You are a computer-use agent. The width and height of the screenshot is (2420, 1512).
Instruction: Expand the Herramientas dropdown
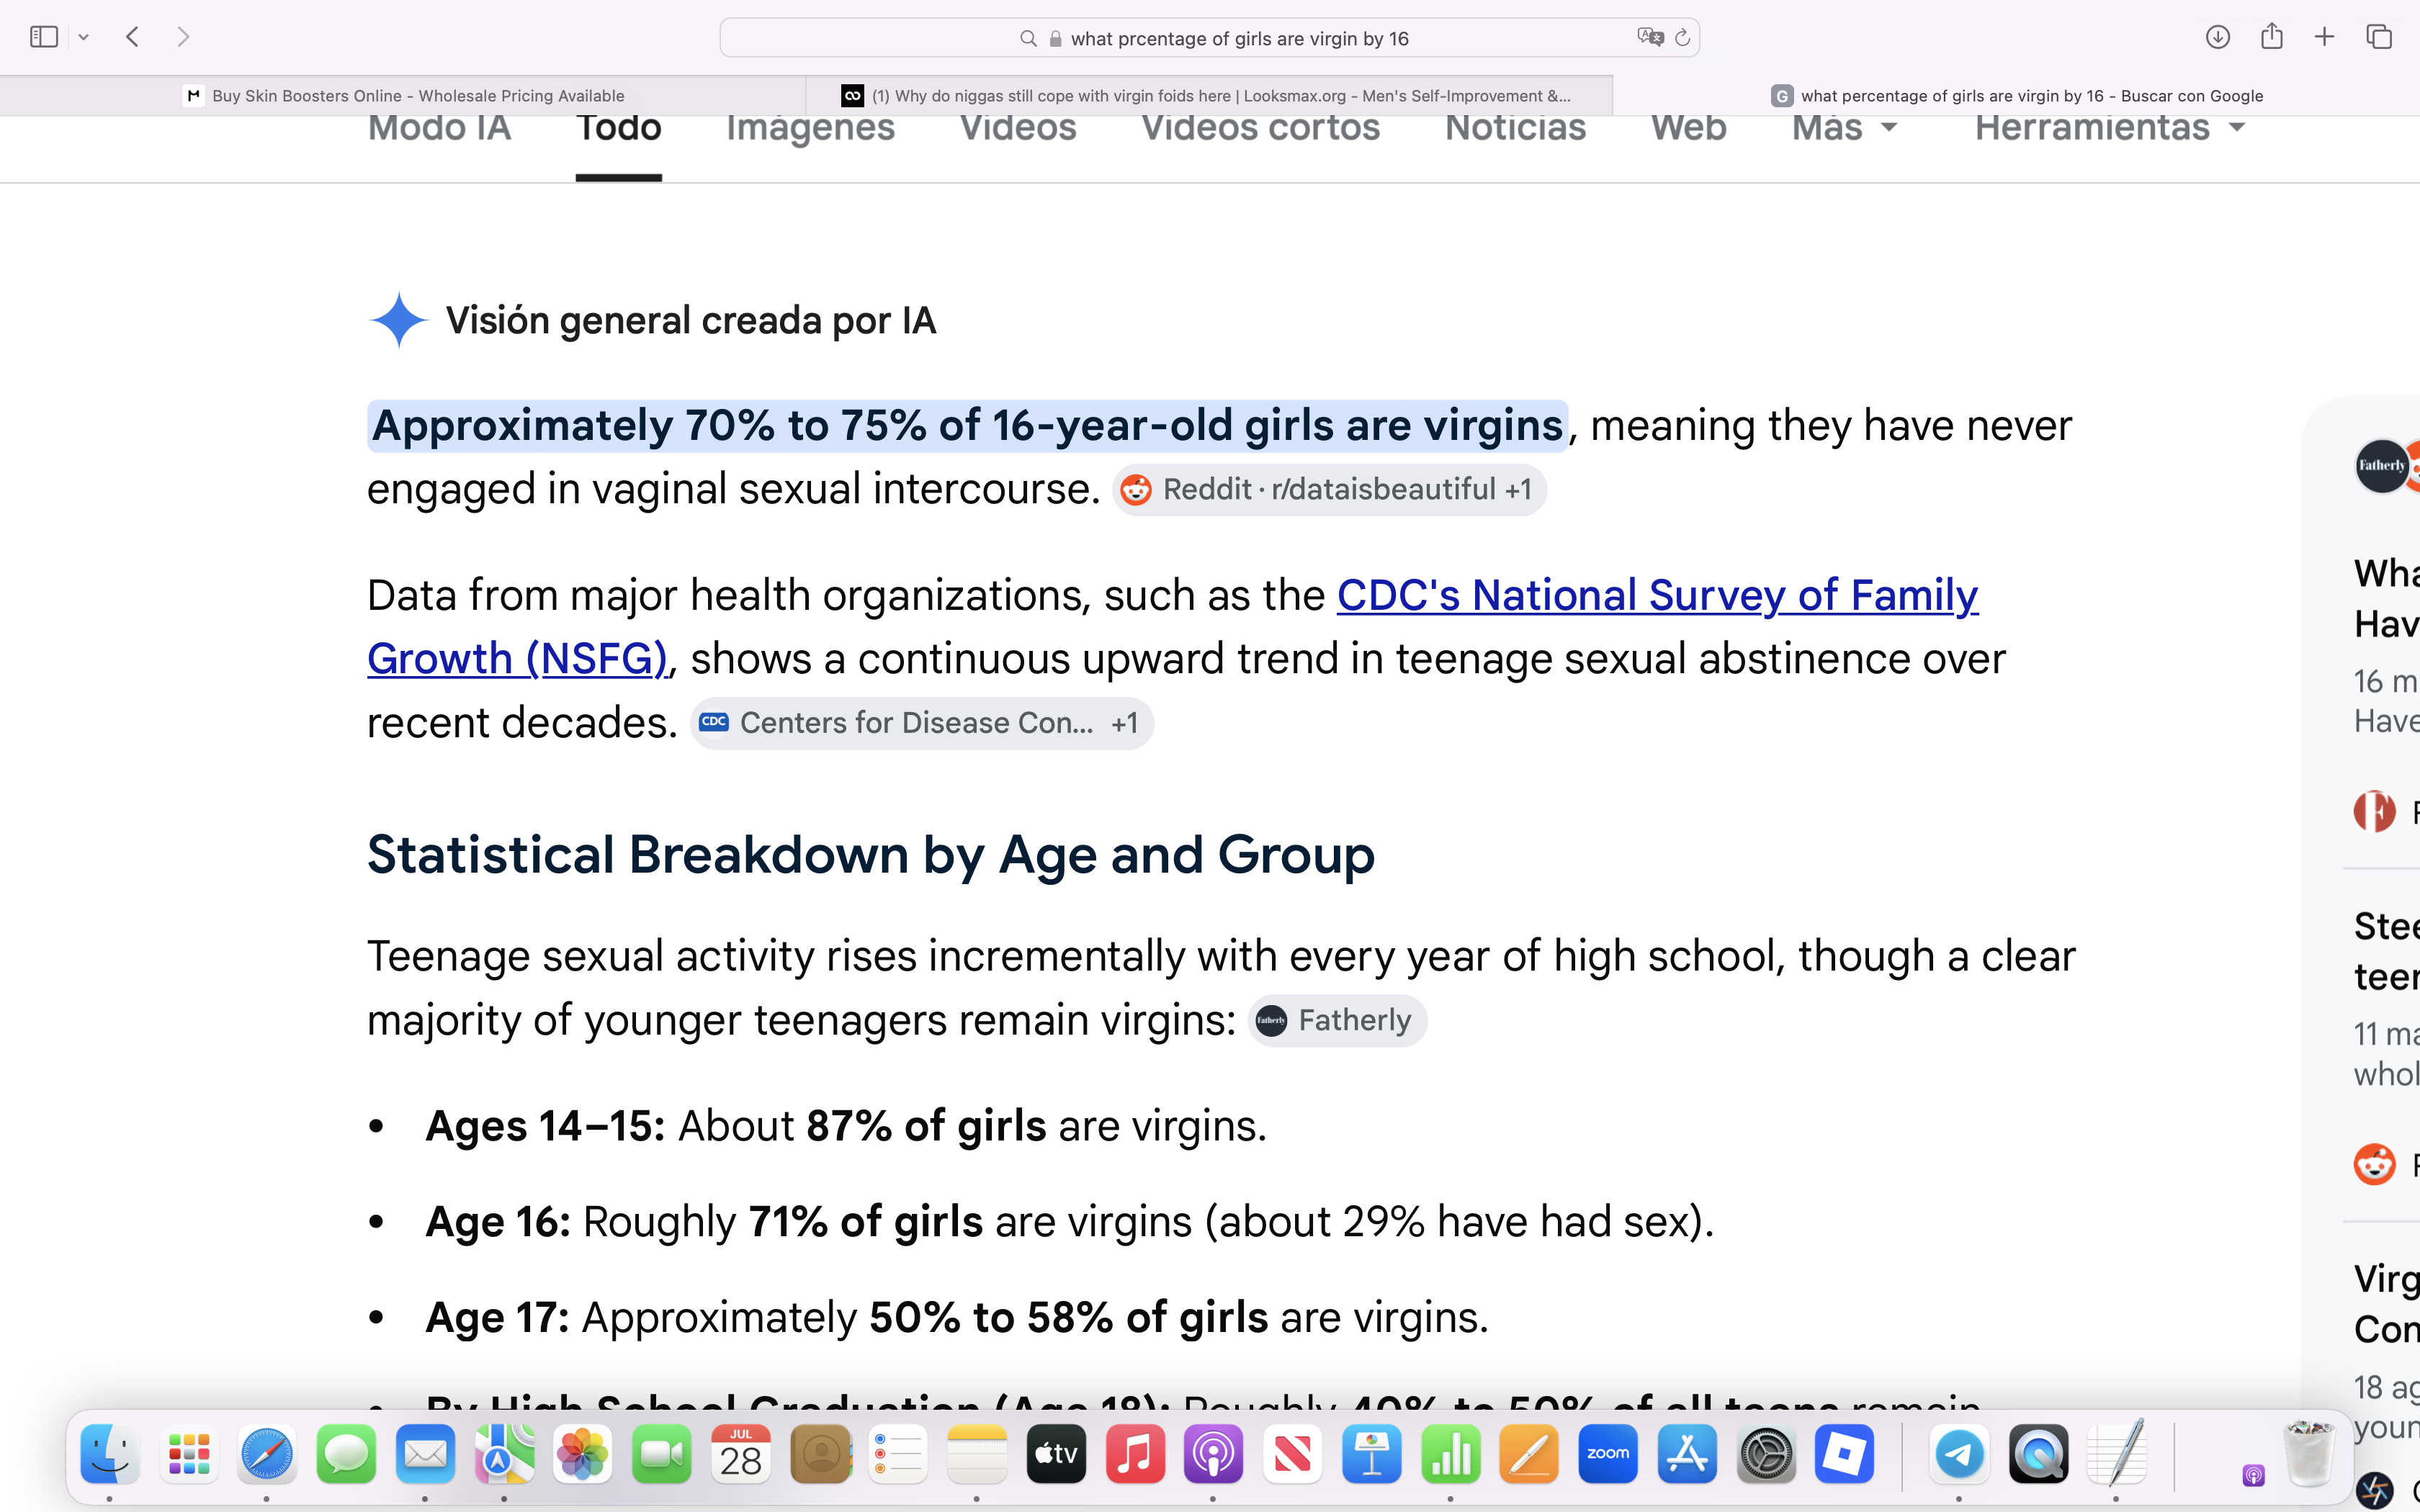(x=2110, y=128)
